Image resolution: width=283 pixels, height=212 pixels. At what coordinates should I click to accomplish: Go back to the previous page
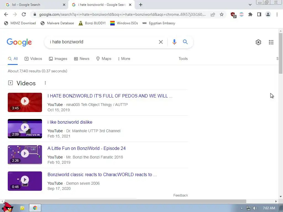tap(6, 14)
